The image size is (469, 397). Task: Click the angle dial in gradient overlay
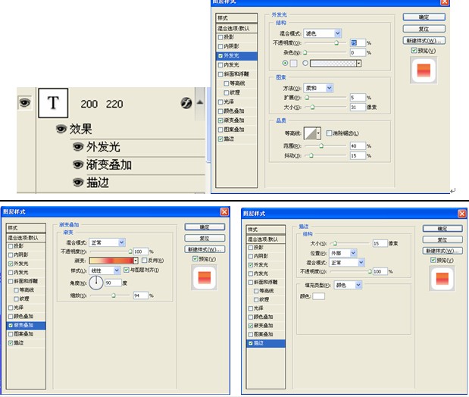tap(97, 283)
